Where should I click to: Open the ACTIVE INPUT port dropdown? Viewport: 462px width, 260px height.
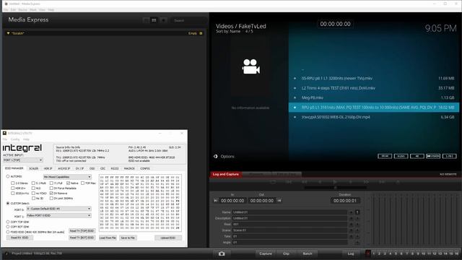pyautogui.click(x=22, y=160)
